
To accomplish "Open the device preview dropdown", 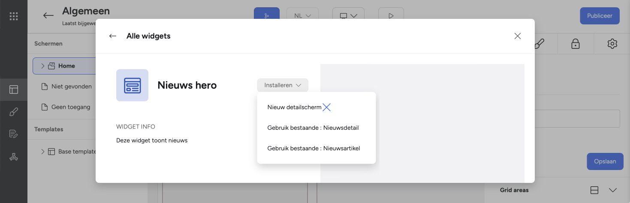I will (348, 16).
